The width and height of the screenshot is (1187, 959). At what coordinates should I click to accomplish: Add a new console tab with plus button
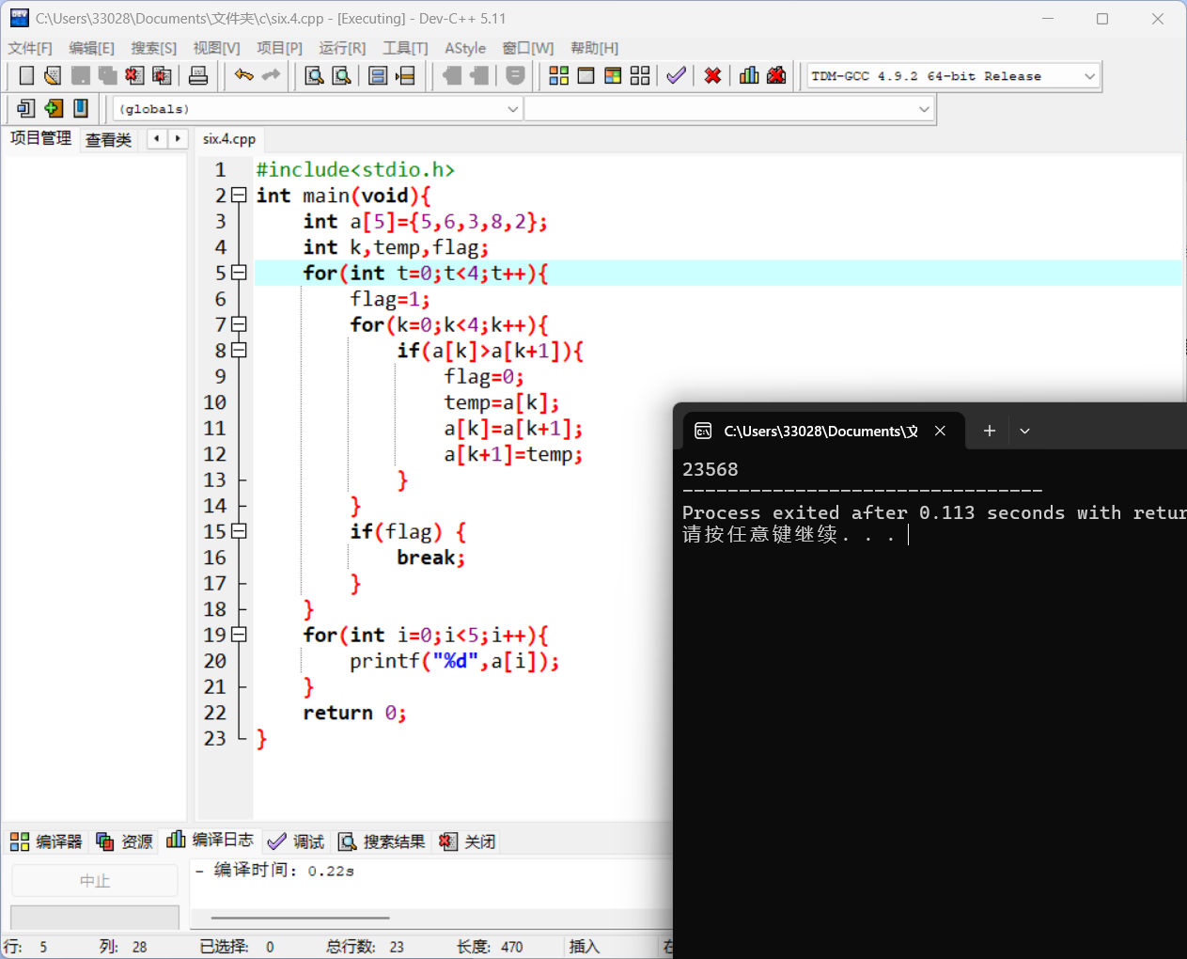(x=989, y=431)
